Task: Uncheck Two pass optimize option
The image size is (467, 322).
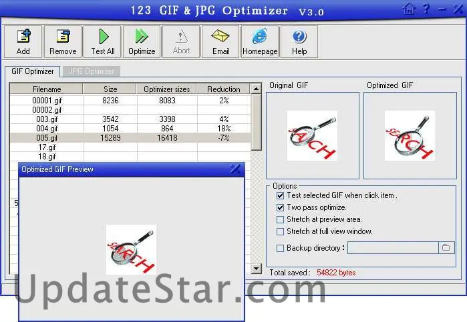Action: [x=280, y=207]
